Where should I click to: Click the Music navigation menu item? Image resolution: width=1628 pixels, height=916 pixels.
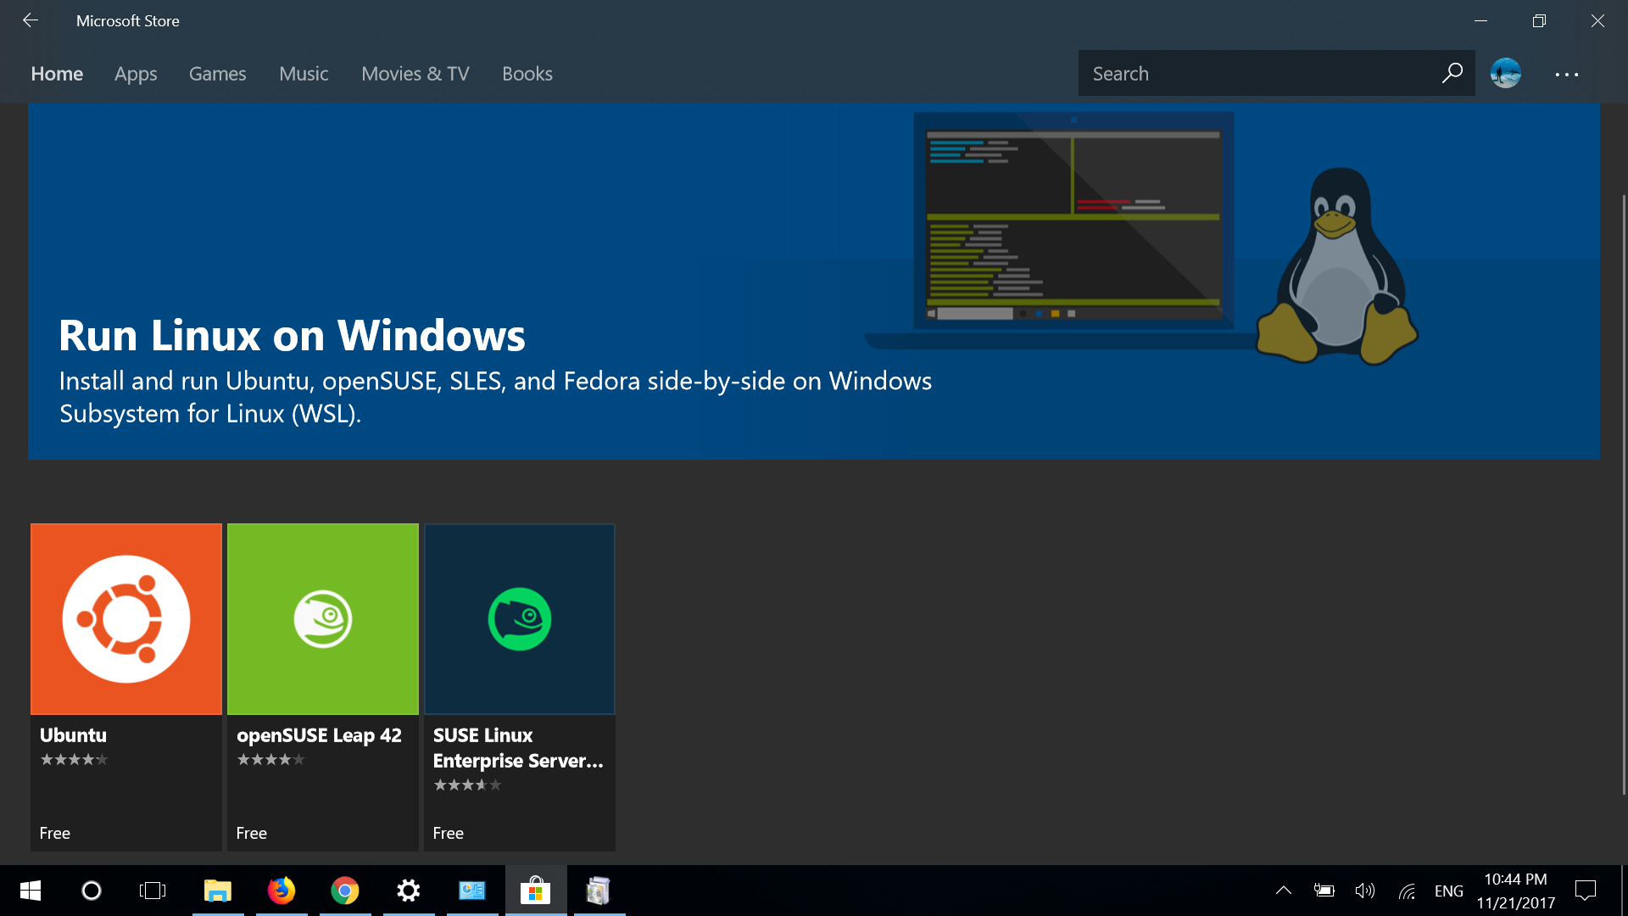(x=303, y=73)
